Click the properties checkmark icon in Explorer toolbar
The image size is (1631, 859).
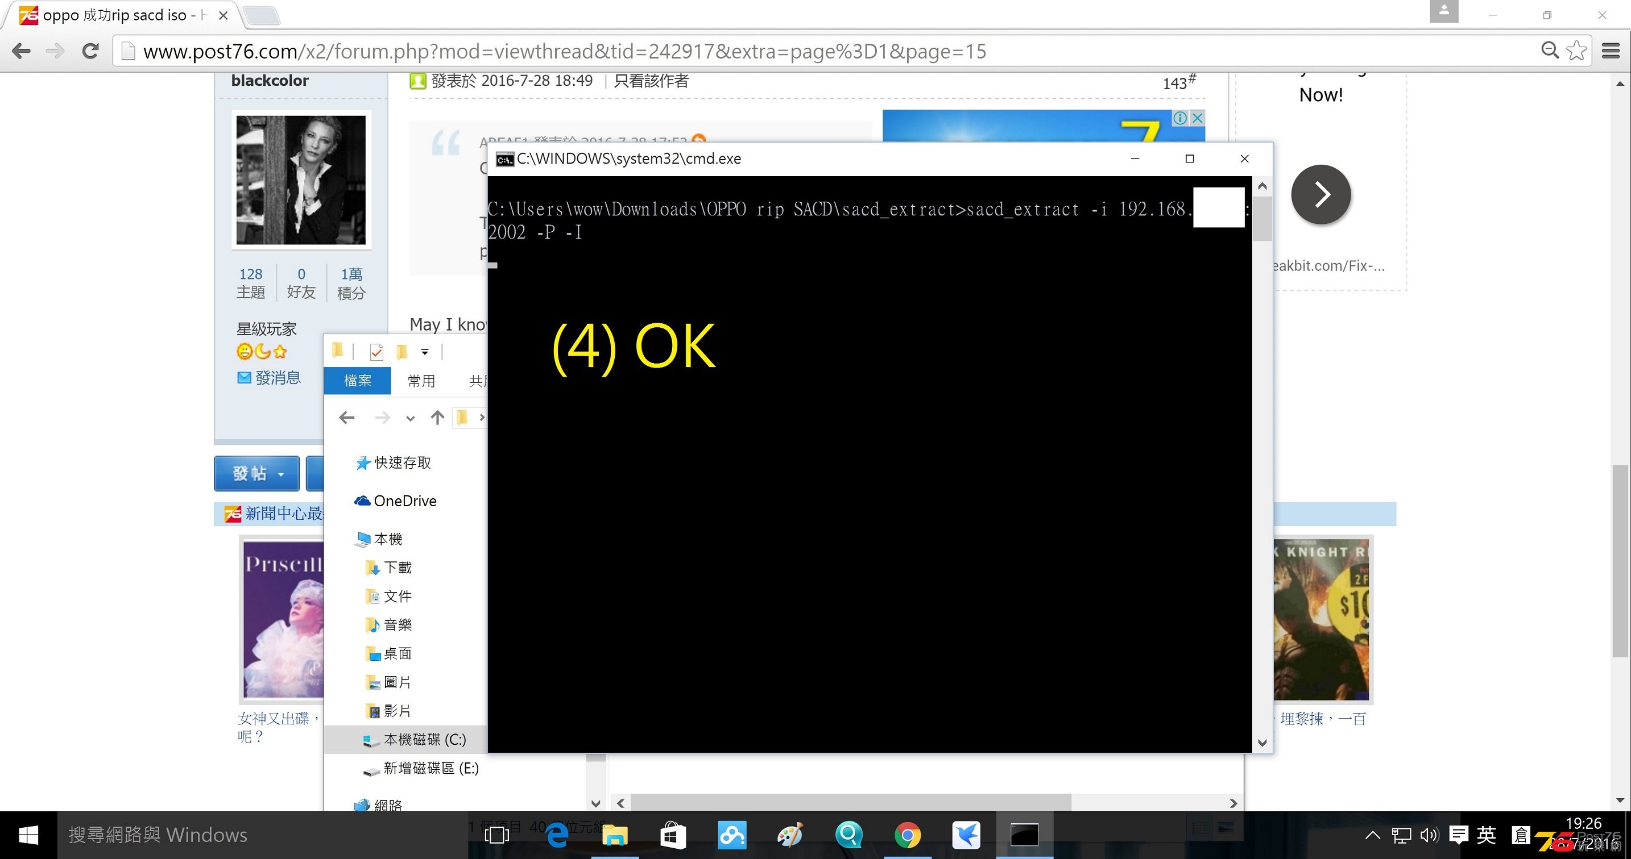tap(376, 352)
